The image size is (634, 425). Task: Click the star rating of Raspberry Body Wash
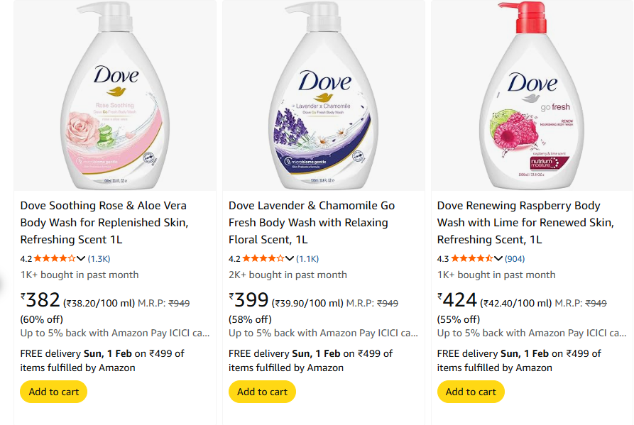coord(471,258)
